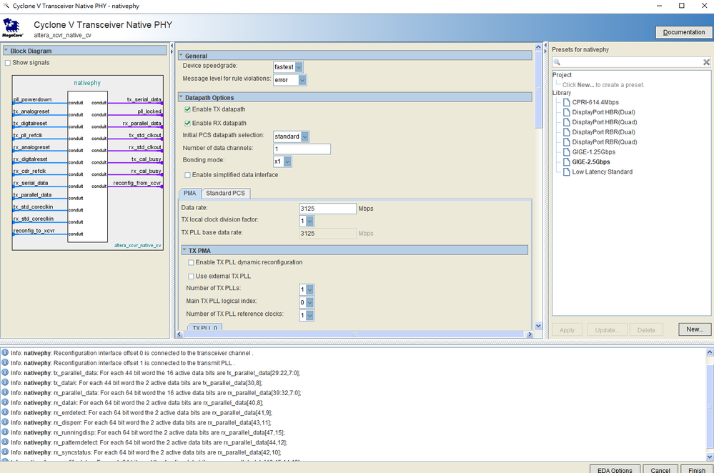Click the Documentation button
The image size is (714, 473).
pos(683,32)
